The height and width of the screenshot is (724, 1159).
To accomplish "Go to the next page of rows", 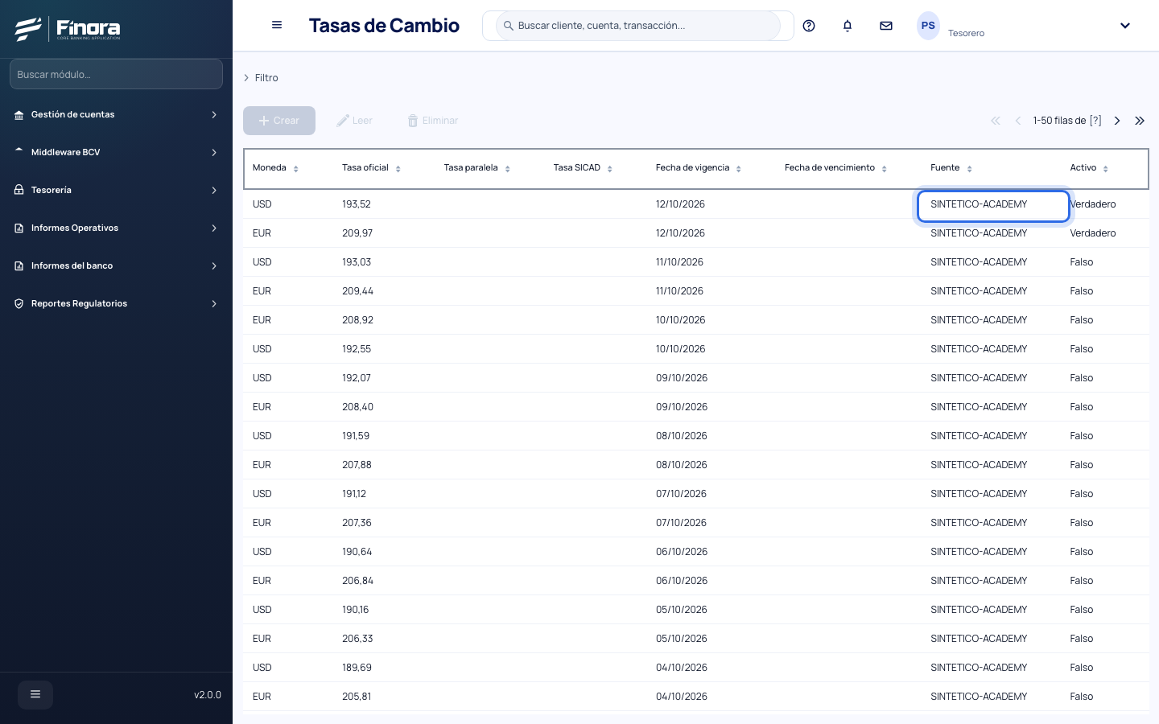I will pyautogui.click(x=1117, y=121).
